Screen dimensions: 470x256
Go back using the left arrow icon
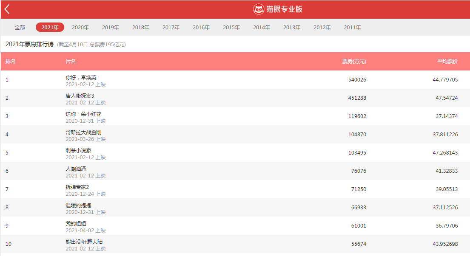[7, 9]
